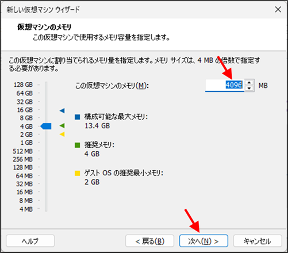The image size is (288, 253).
Task: Click inside the 4096 memory input field
Action: click(225, 85)
